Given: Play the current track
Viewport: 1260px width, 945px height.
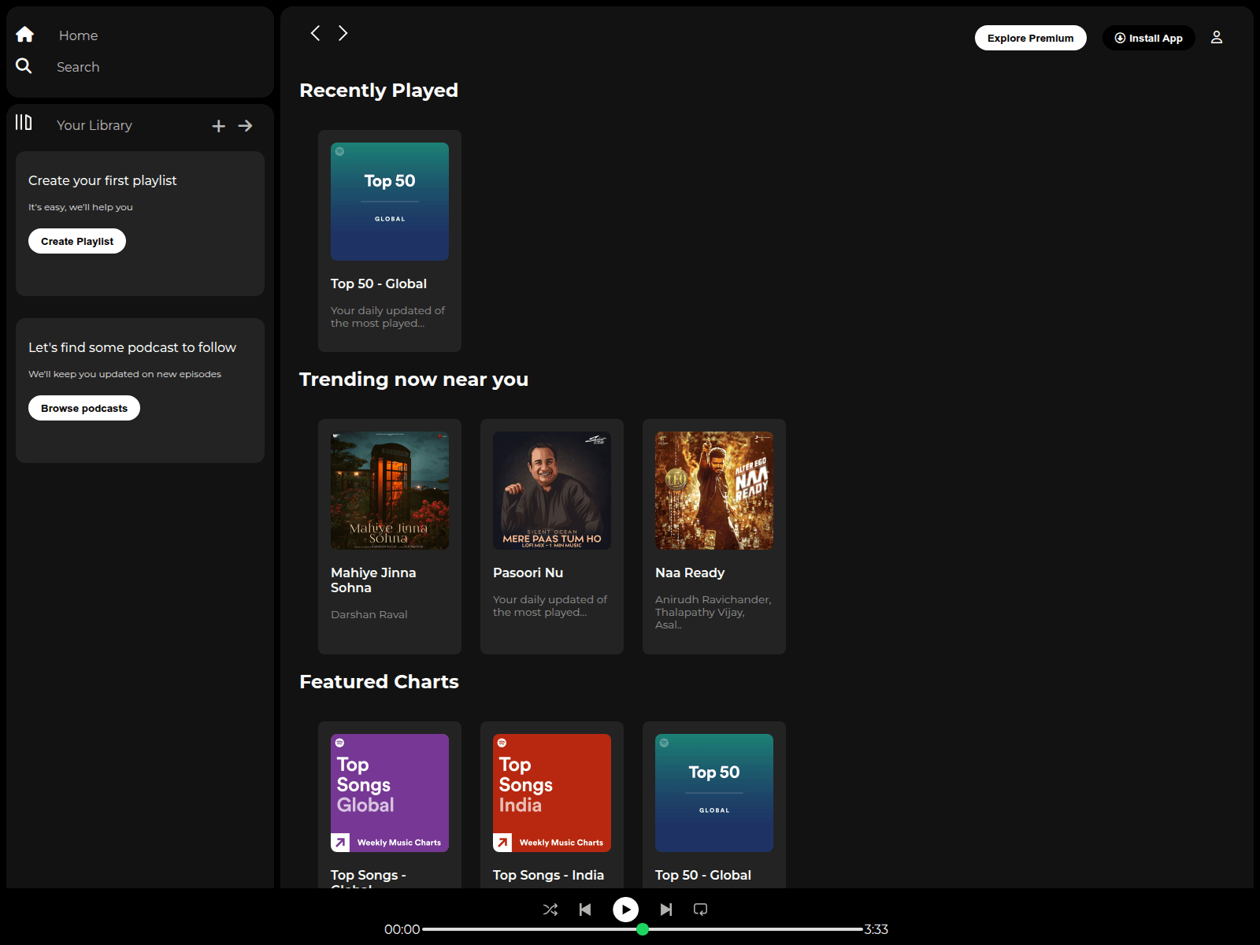Looking at the screenshot, I should 626,910.
